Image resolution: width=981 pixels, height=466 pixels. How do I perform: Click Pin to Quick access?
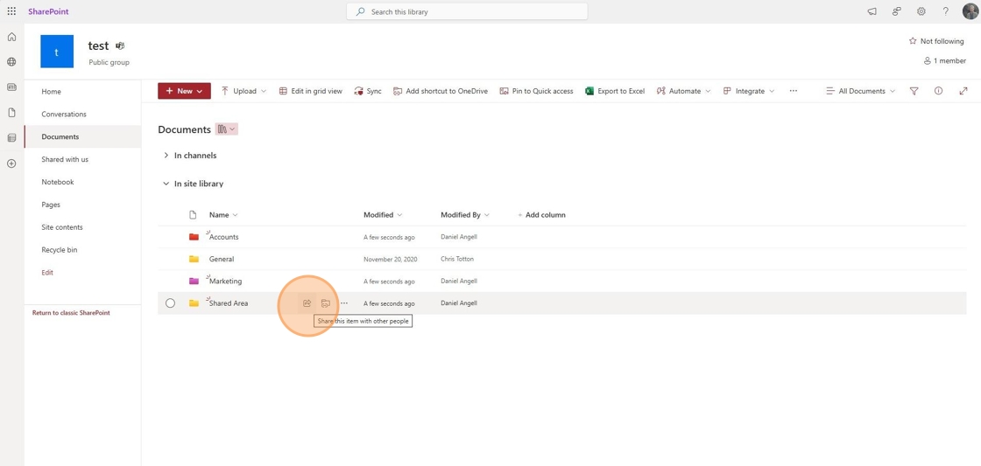tap(537, 91)
